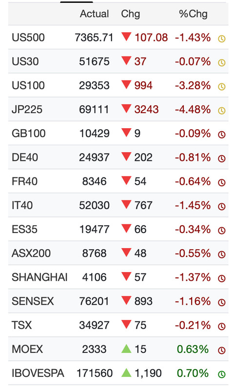Image resolution: width=235 pixels, height=390 pixels.
Task: Click the clock icon in US500 row
Action: click(221, 39)
